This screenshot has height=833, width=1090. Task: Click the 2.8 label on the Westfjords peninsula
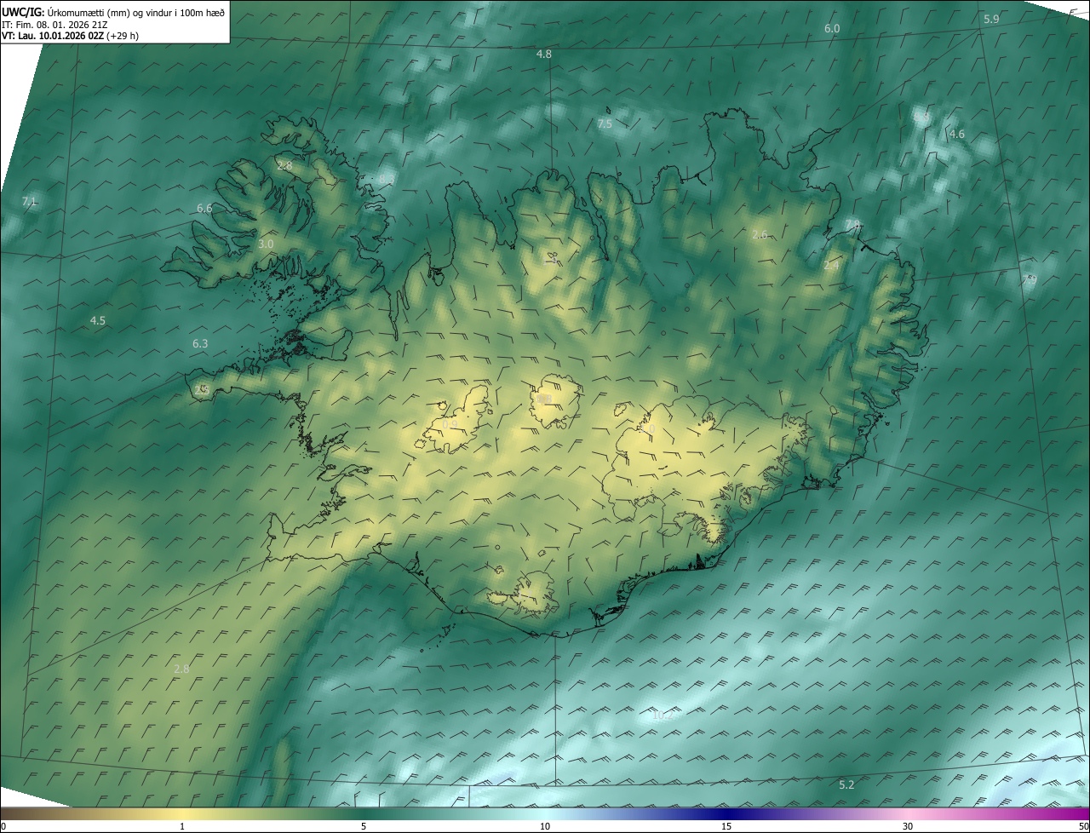284,166
